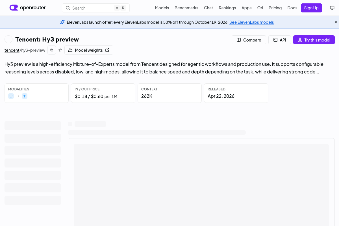Click the OpenRouter logo icon
Viewport: 339px width, 226px height.
tap(14, 8)
